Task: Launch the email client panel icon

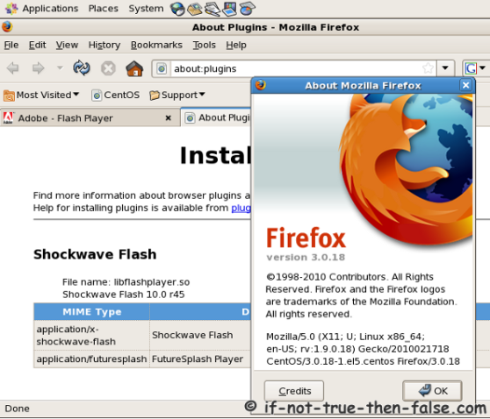Action: [195, 9]
